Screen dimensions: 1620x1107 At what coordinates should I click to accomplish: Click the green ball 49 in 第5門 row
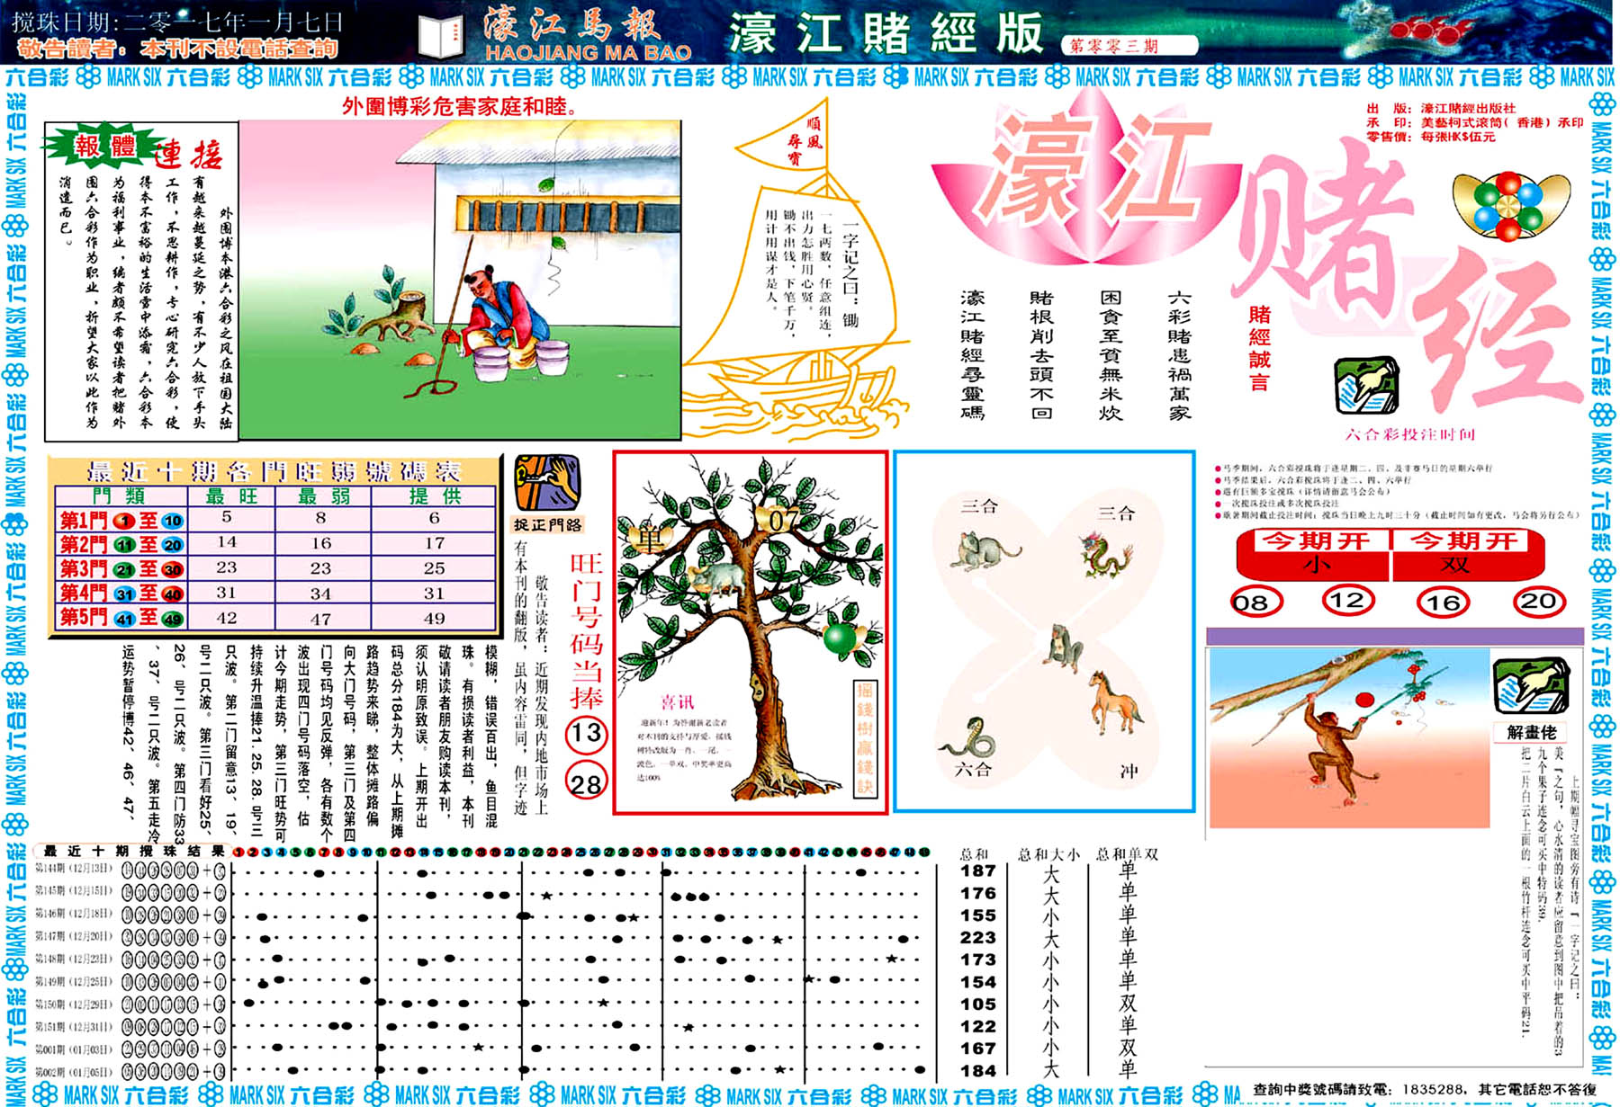coord(173,618)
